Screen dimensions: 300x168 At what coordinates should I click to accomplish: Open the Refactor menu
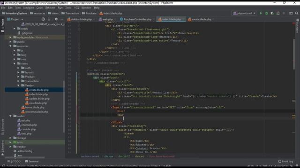click(x=50, y=8)
